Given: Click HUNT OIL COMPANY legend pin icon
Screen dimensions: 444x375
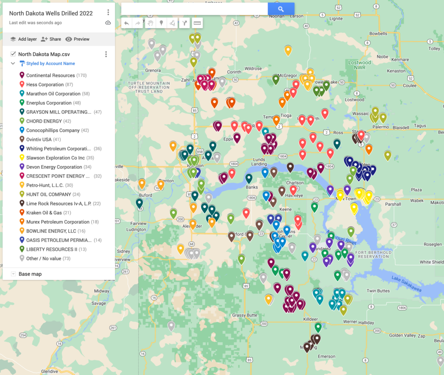Looking at the screenshot, I should tap(22, 194).
